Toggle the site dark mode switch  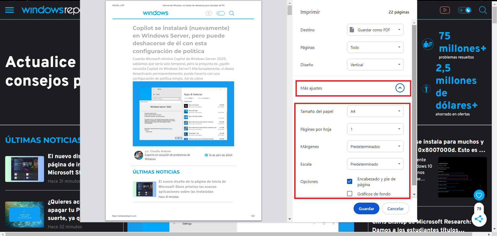[x=465, y=10]
